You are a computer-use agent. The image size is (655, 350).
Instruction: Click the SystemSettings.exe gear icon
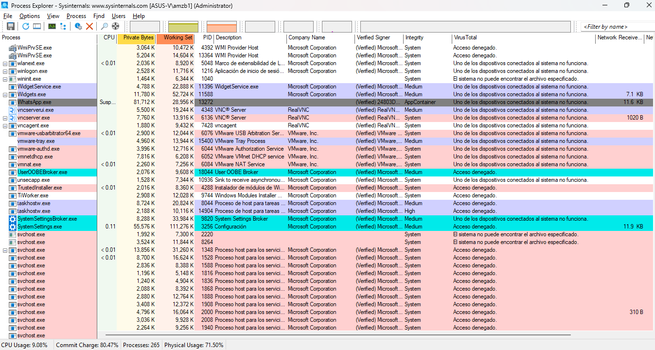pyautogui.click(x=13, y=227)
